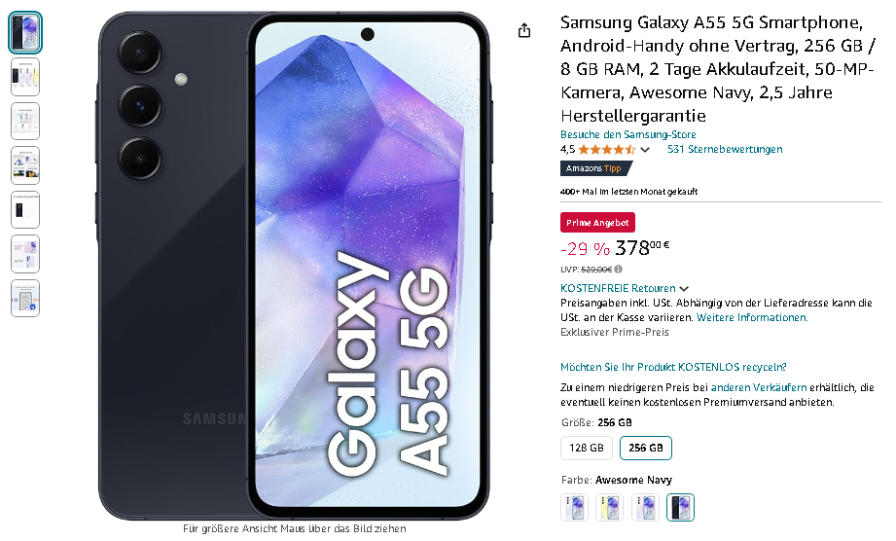Viewport: 896px width, 541px height.
Task: Show the fourth product thumbnail
Action: [25, 165]
